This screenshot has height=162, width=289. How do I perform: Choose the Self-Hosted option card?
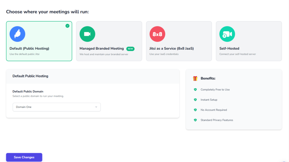[x=249, y=41]
